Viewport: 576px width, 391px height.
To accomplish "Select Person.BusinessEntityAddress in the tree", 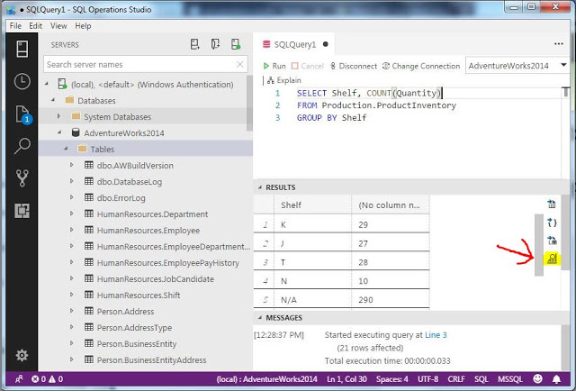I will (145, 359).
